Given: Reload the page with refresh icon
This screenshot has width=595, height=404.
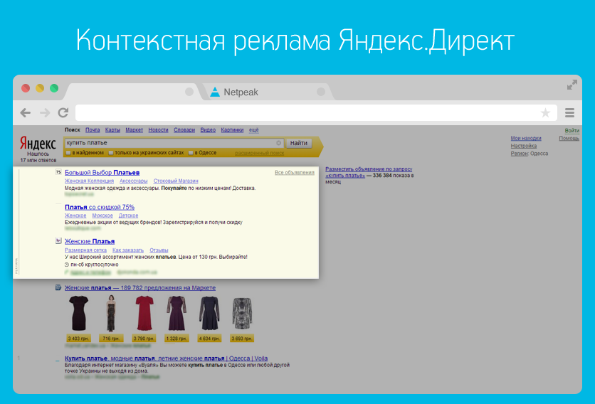Looking at the screenshot, I should click(x=63, y=112).
